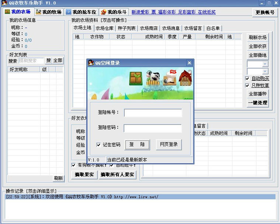Click the 搜 search button
The height and width of the screenshot is (224, 280).
pyautogui.click(x=48, y=60)
